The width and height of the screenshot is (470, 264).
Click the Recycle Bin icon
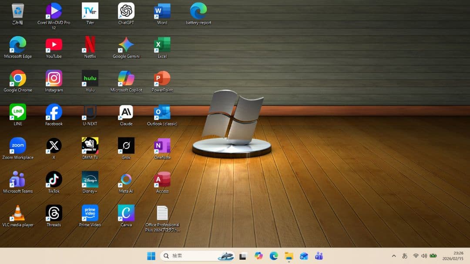(x=18, y=11)
